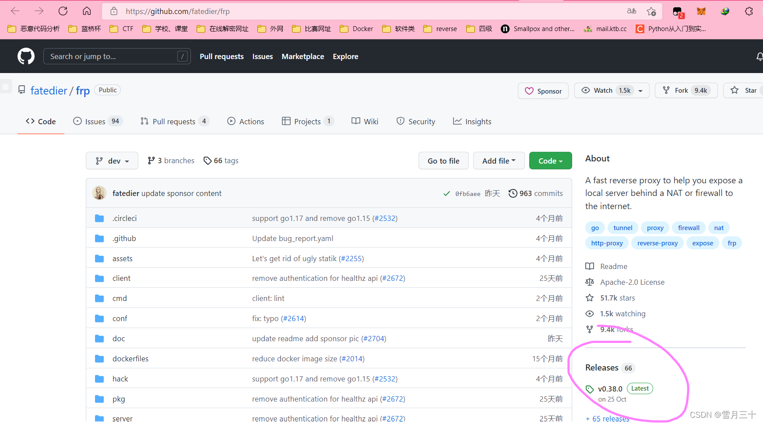The height and width of the screenshot is (423, 763).
Task: Open the cmd folder
Action: coord(120,298)
